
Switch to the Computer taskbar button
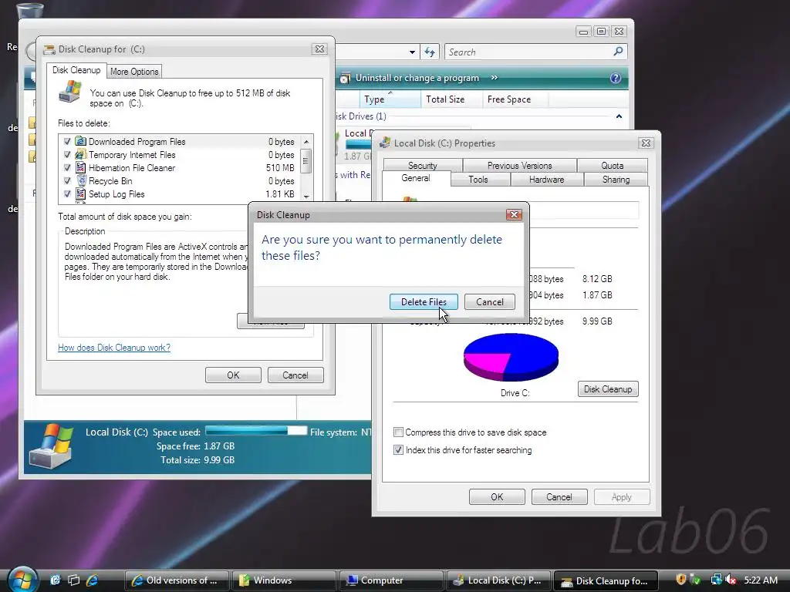391,580
